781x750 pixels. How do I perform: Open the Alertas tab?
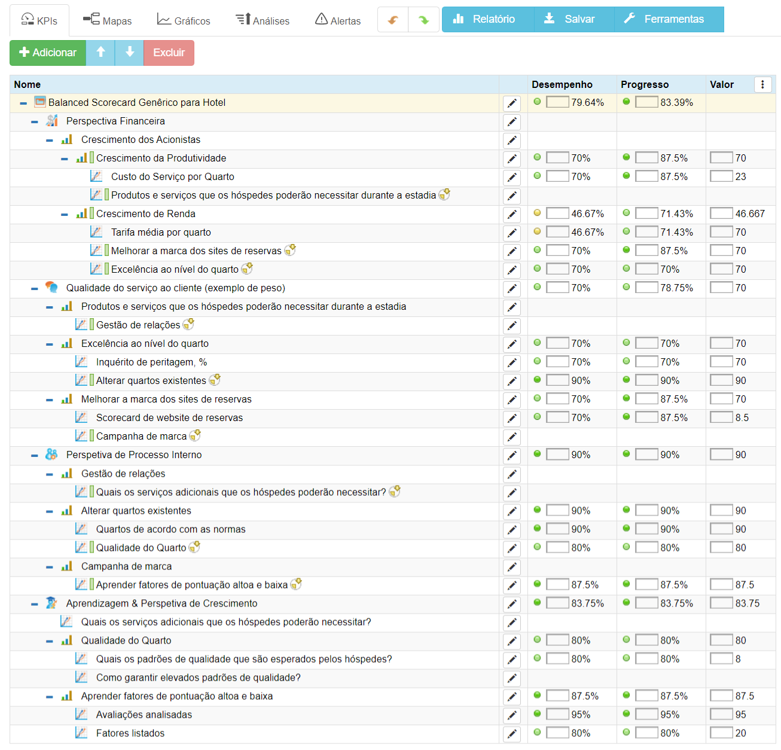337,19
